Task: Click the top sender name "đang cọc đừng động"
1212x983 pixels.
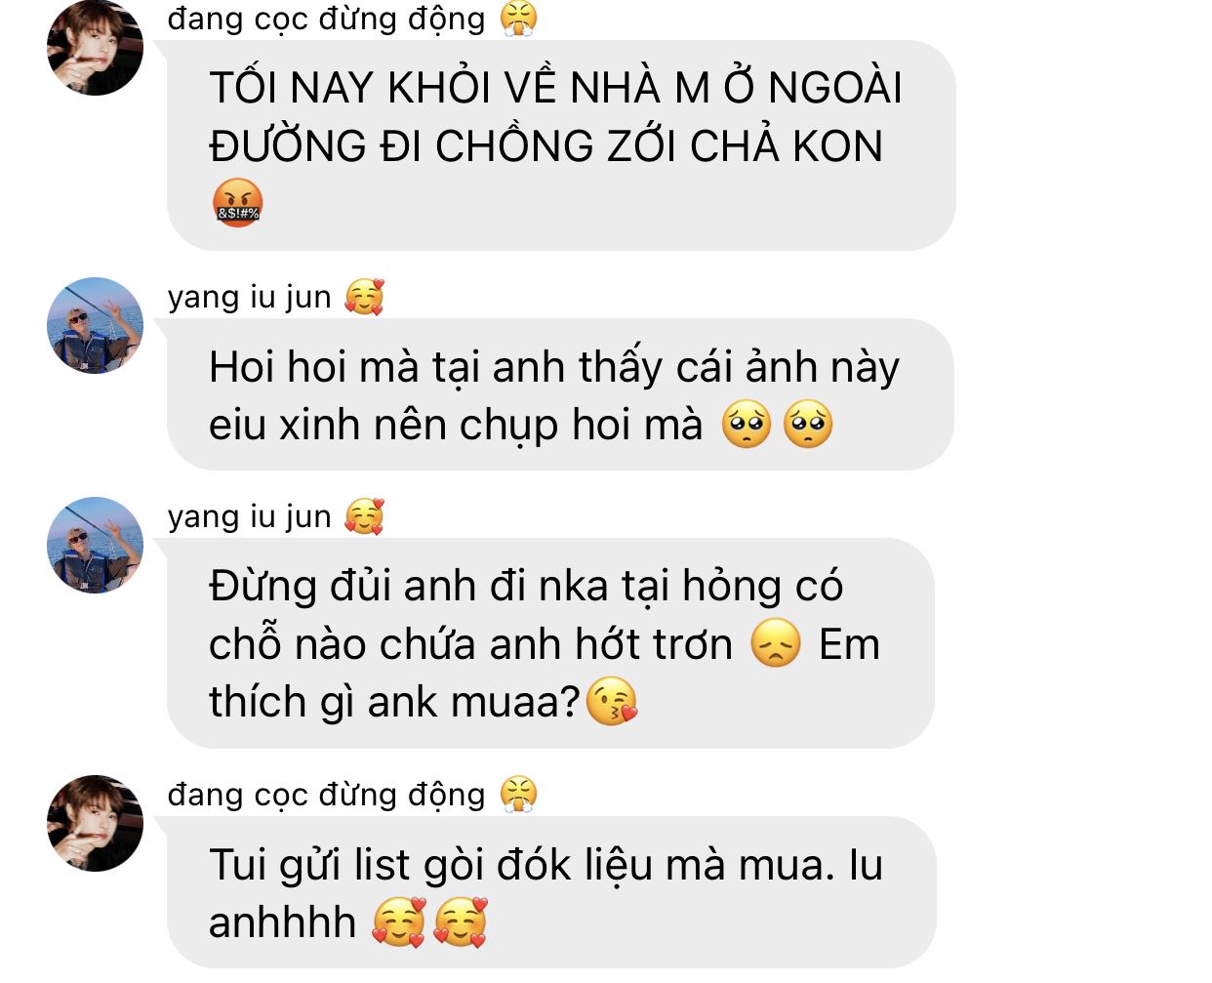Action: point(326,19)
